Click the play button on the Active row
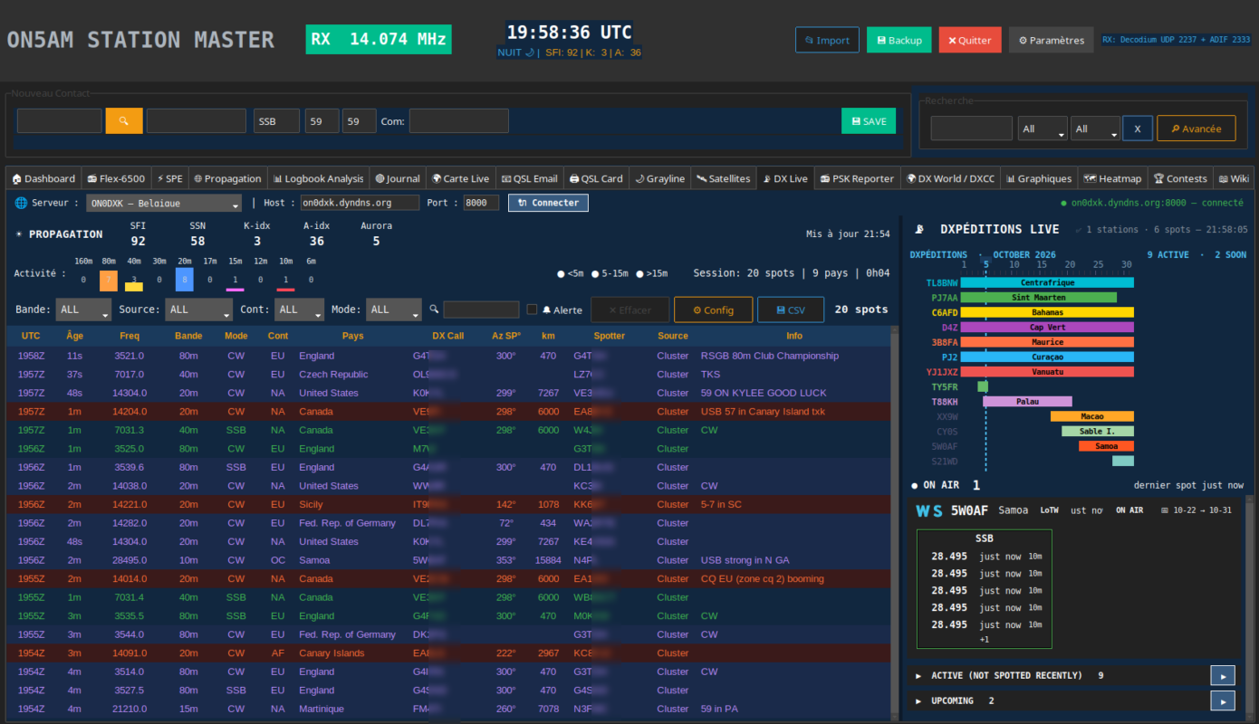Screen dimensions: 1259x724 1223,675
